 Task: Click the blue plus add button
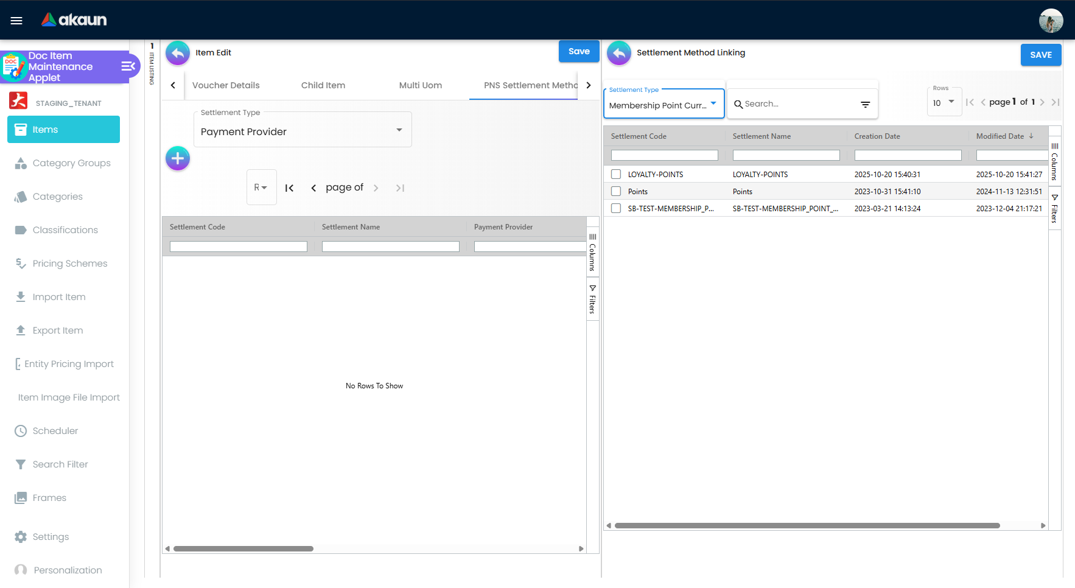click(x=178, y=159)
